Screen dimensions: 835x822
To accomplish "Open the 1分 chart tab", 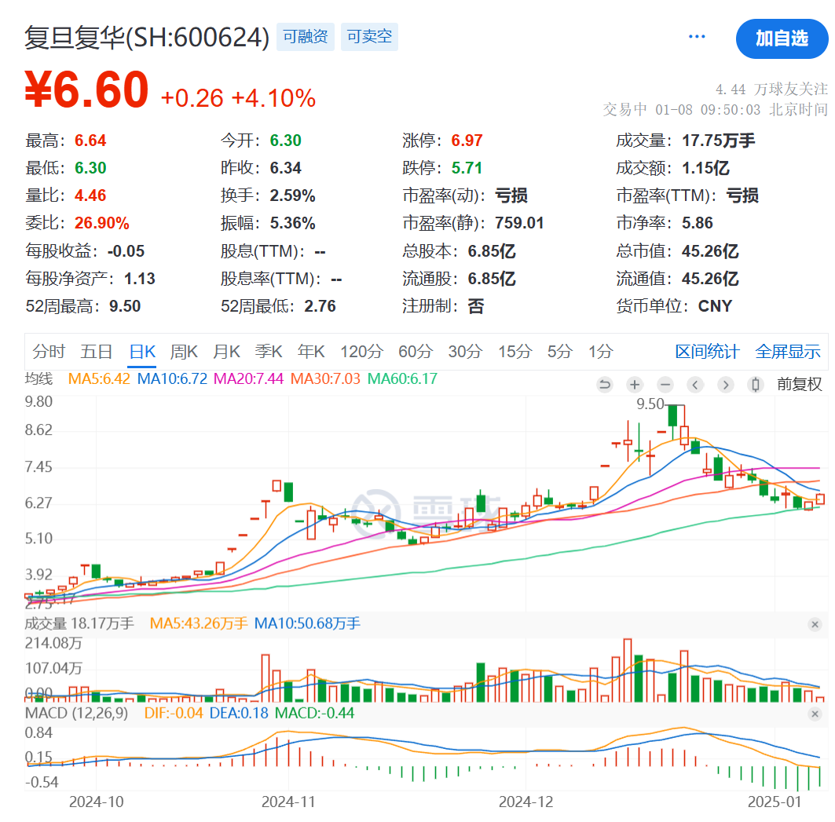I will point(601,352).
